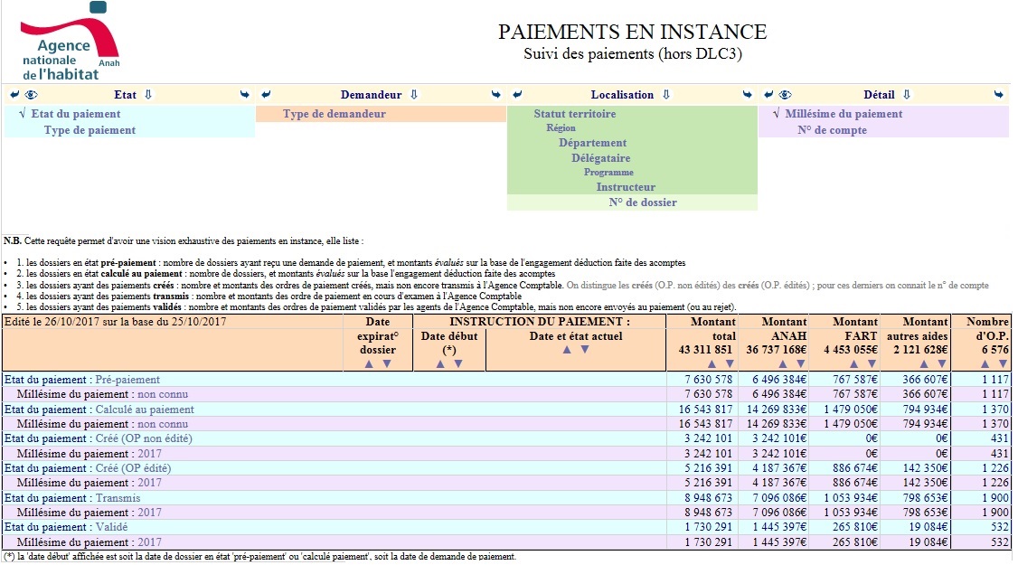Click the back arrow icon in Demandeur header

click(266, 95)
